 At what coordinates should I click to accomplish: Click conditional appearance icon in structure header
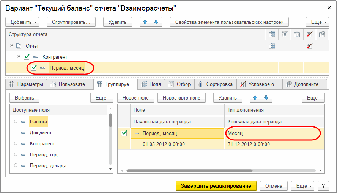click(x=310, y=34)
